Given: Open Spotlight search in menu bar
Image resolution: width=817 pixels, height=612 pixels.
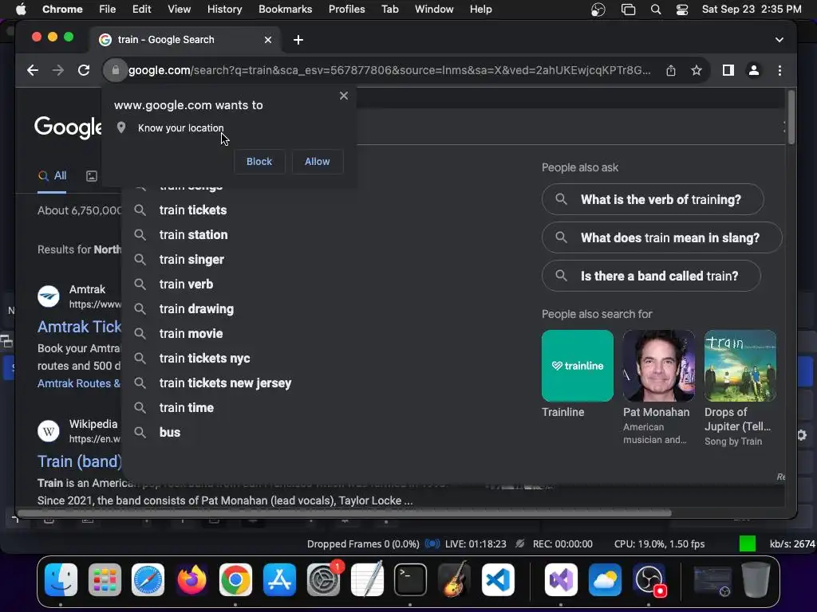Looking at the screenshot, I should [x=656, y=10].
